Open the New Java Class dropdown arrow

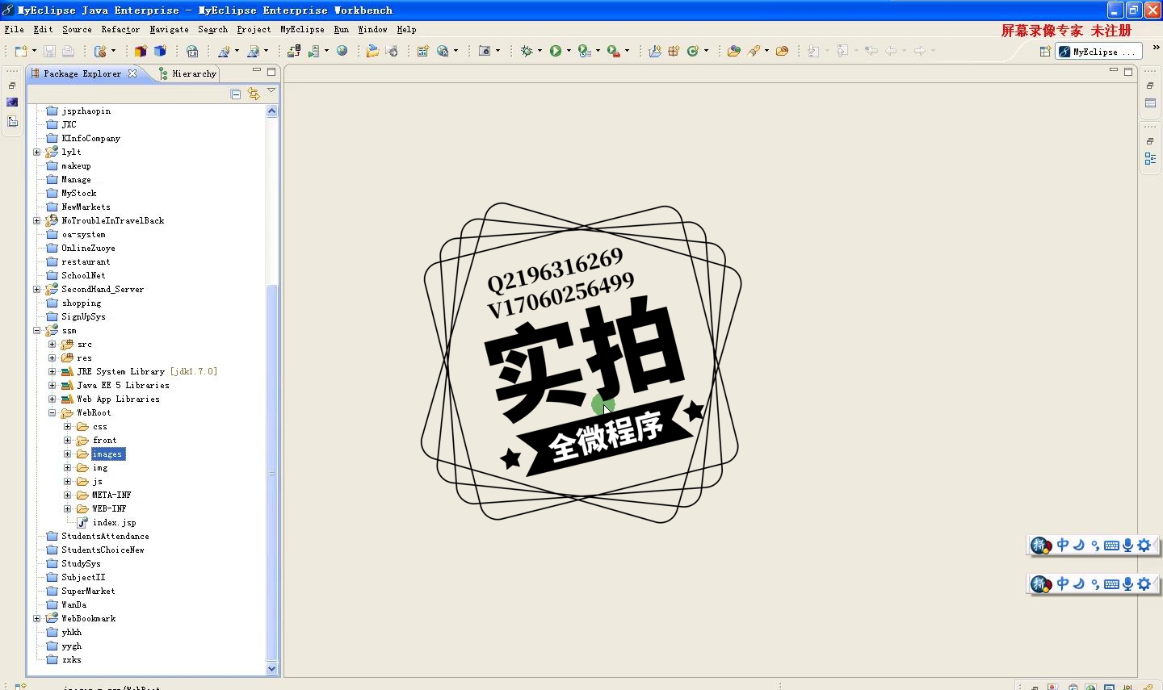pyautogui.click(x=706, y=51)
